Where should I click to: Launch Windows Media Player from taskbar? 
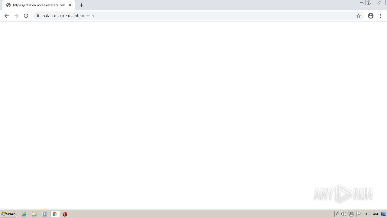pos(44,214)
